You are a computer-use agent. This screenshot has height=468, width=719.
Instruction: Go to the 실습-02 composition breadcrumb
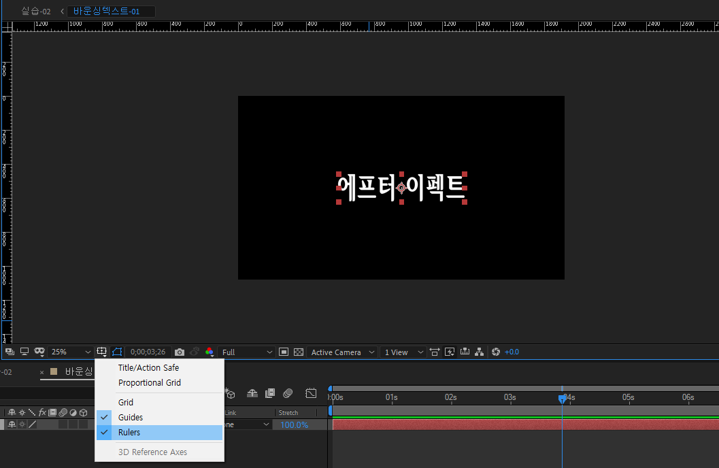pyautogui.click(x=36, y=12)
